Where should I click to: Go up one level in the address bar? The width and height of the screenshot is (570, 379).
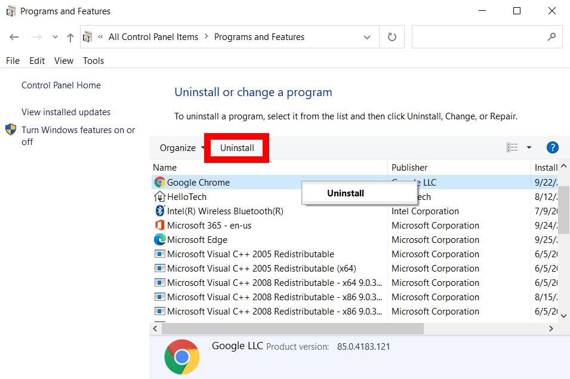(x=70, y=36)
